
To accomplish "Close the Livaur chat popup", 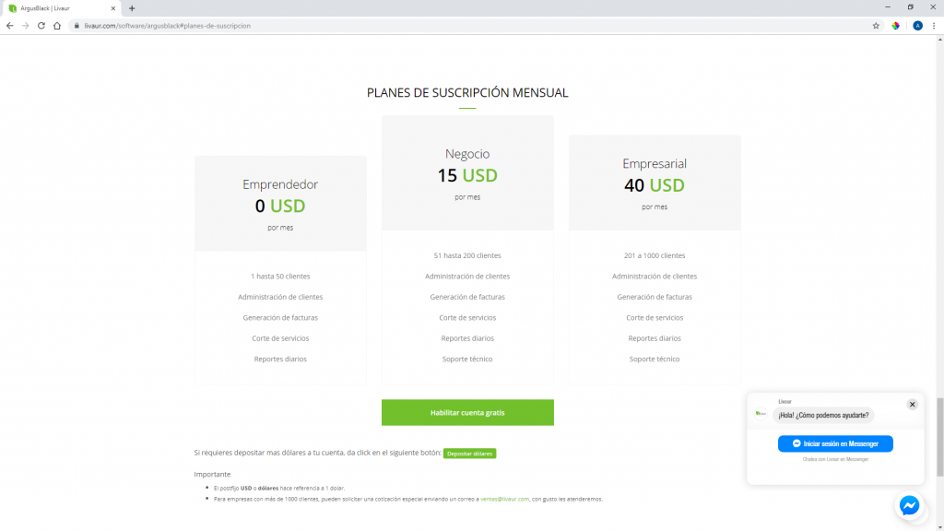I will click(912, 405).
